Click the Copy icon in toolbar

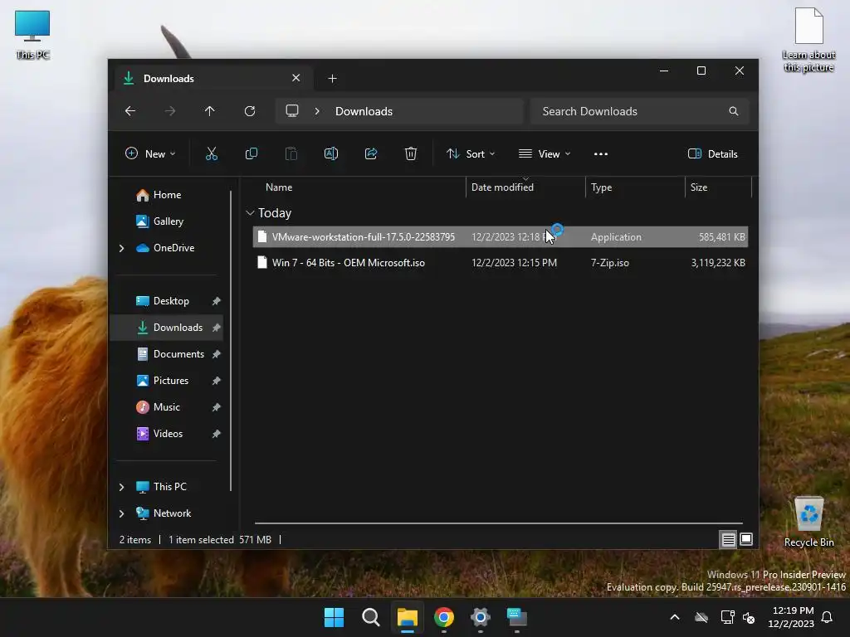point(251,153)
